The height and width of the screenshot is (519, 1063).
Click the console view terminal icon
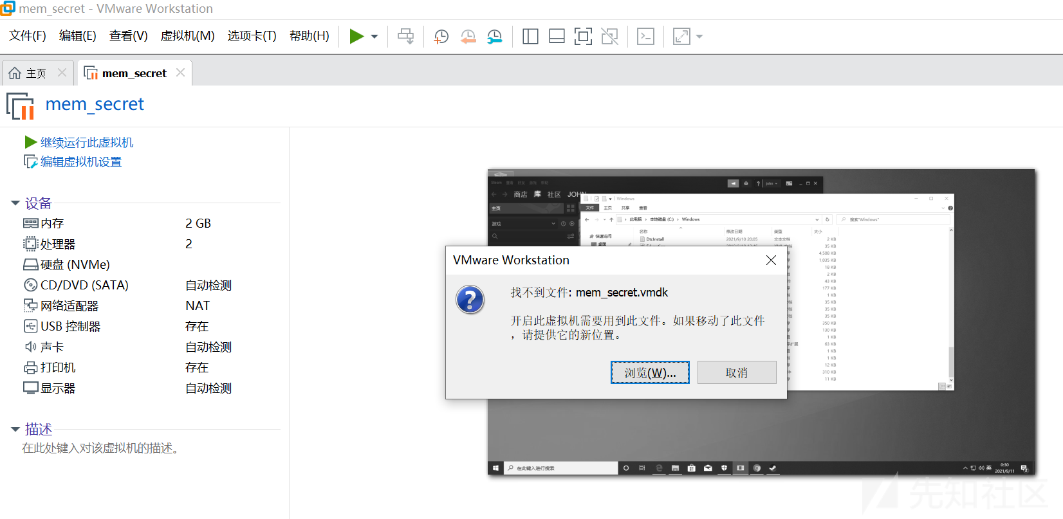(645, 36)
